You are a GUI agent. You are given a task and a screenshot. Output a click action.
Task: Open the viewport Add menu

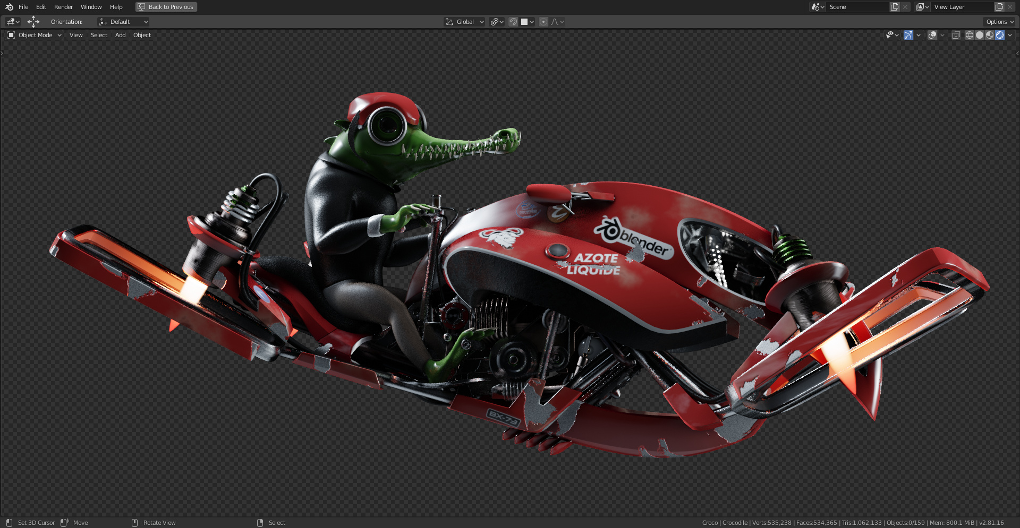click(x=121, y=35)
